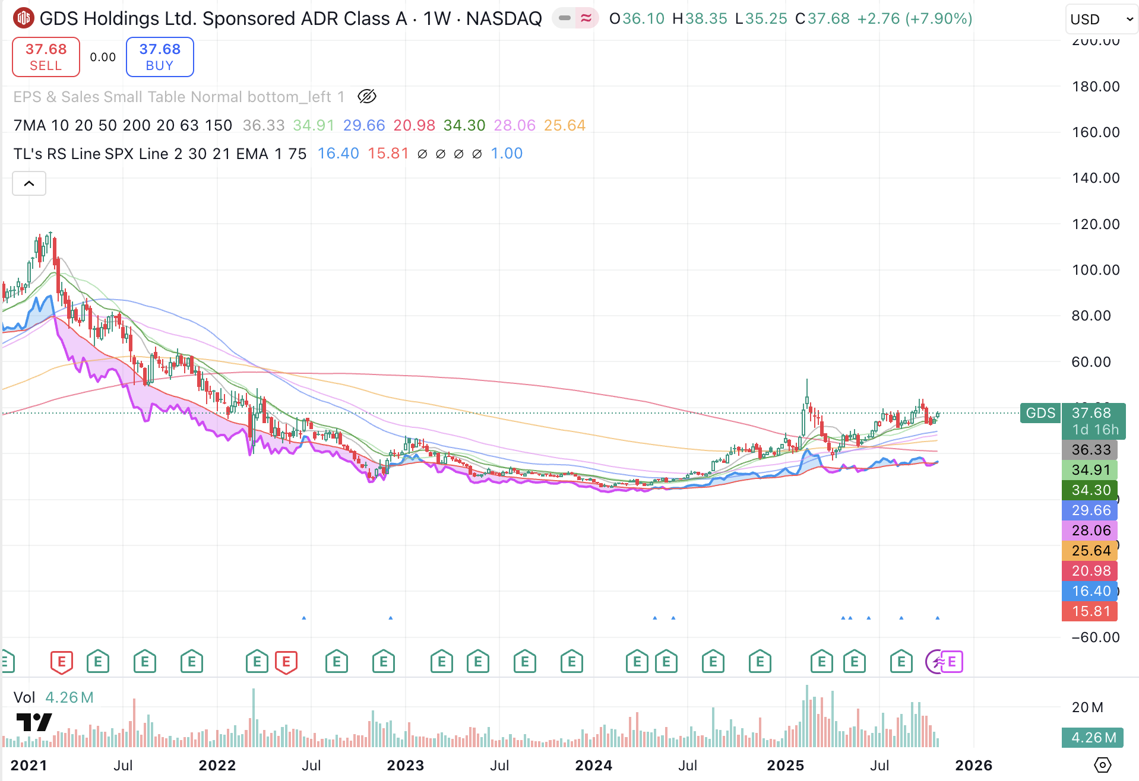Click the 4.26 M volume scale label

pos(1093,738)
